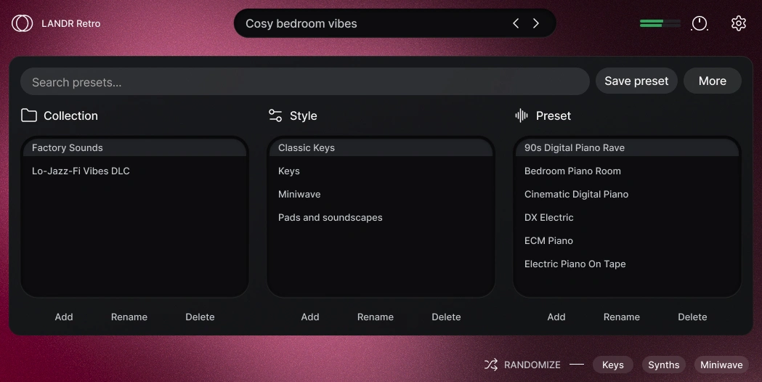Click the LANDR Retro logo icon
Viewport: 762px width, 382px height.
[22, 23]
